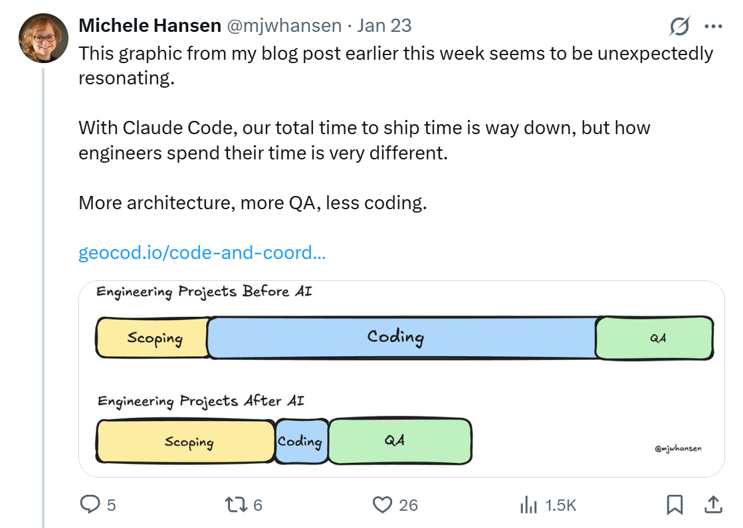Open the geocod.io blog post link
Screen dimensions: 743x528
(201, 253)
